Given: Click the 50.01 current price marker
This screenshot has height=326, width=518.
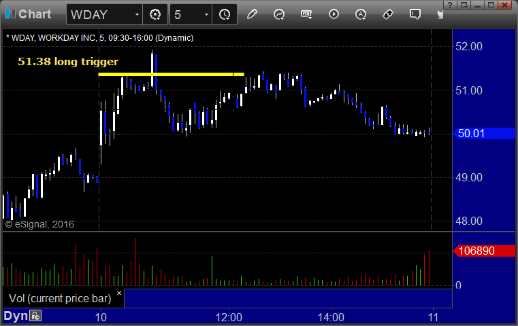Looking at the screenshot, I should click(x=485, y=134).
